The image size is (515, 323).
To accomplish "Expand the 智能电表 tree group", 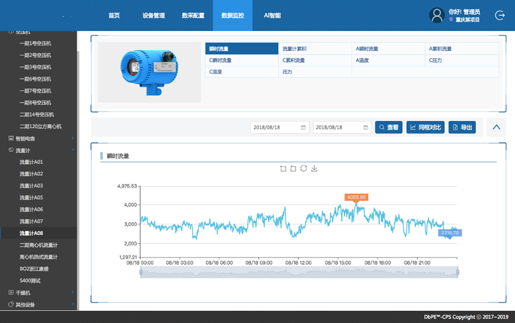I will [x=73, y=138].
